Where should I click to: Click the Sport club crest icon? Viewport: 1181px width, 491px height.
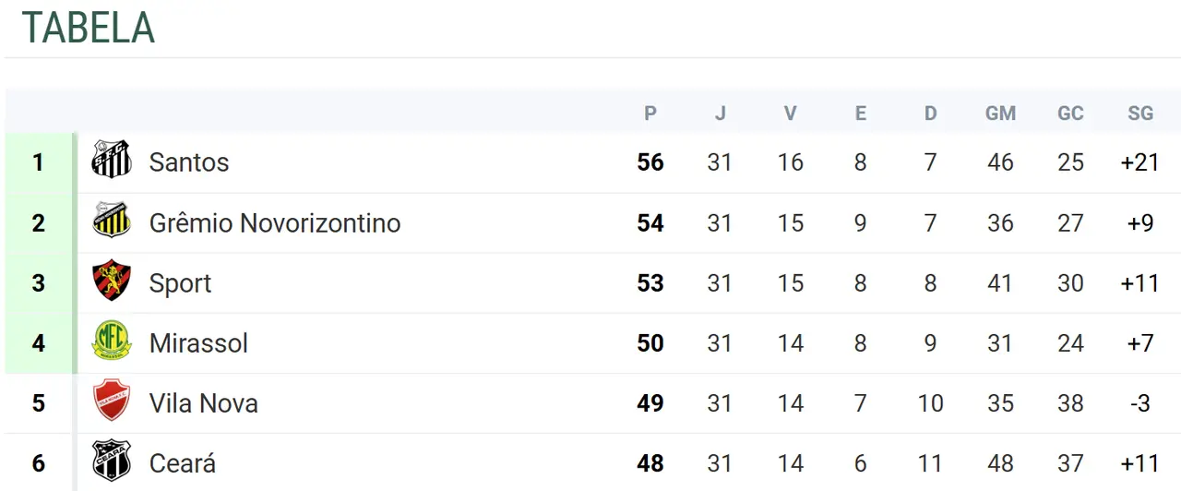point(112,281)
